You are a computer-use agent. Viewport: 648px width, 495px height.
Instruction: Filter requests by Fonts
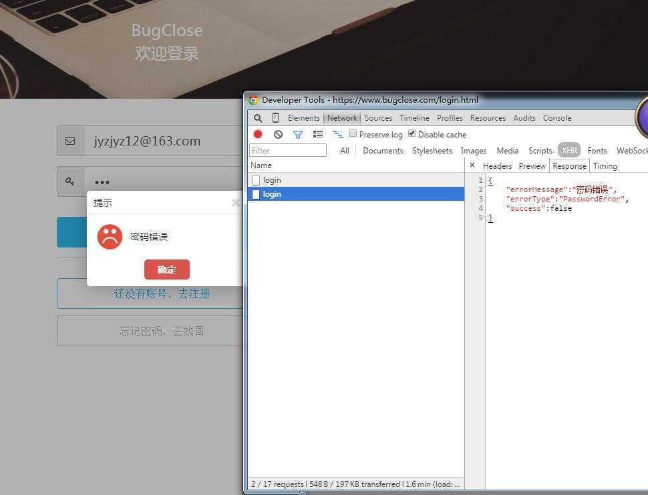coord(597,151)
